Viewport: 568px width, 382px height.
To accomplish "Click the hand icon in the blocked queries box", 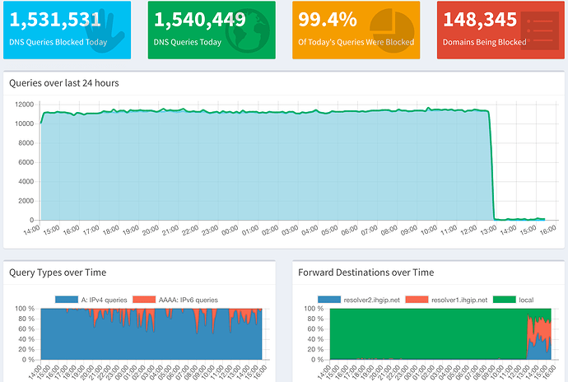I will pos(105,31).
